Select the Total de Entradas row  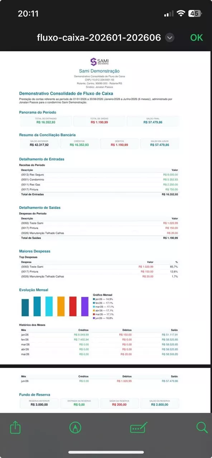pyautogui.click(x=99, y=194)
